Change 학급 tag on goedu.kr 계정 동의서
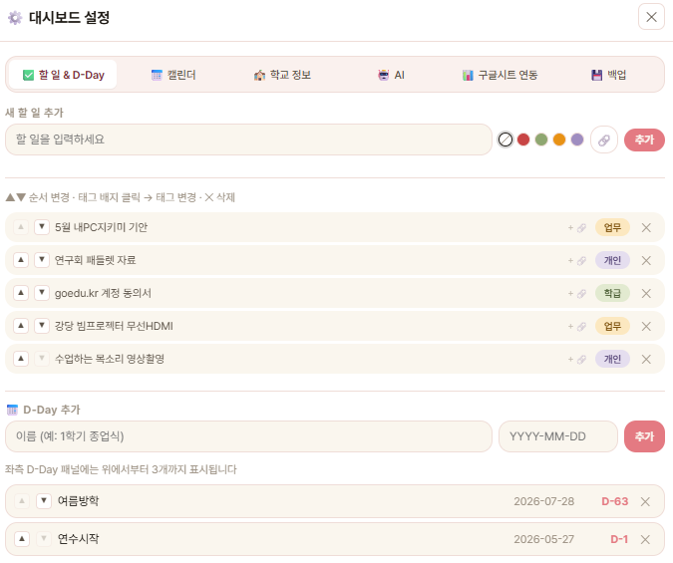This screenshot has width=673, height=563. click(x=612, y=294)
